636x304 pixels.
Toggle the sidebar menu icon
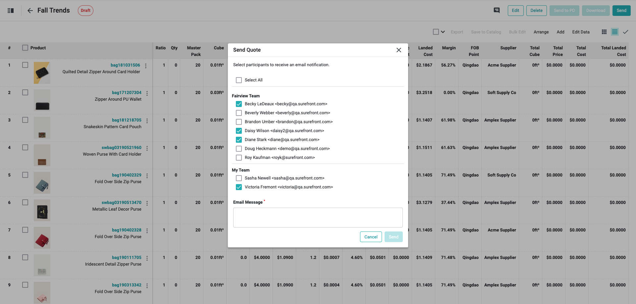pyautogui.click(x=11, y=11)
